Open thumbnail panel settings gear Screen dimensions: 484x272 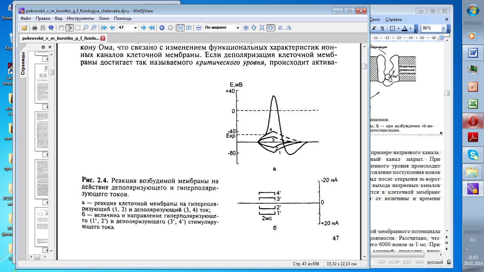[43, 47]
